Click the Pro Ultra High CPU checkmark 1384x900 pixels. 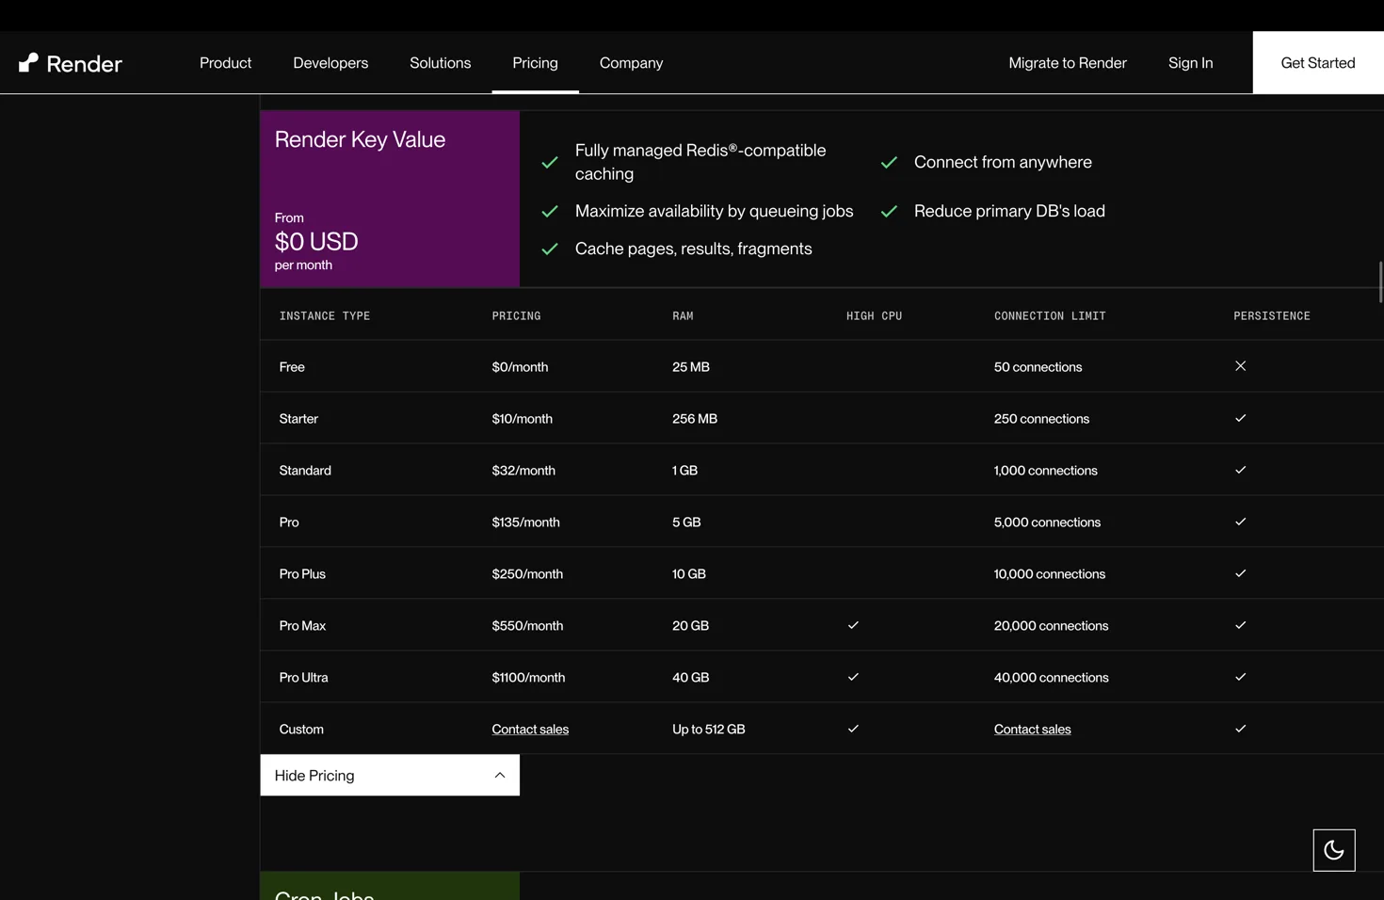(x=853, y=677)
